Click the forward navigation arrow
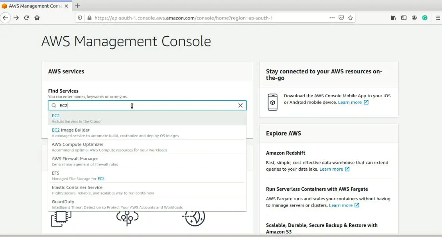442x237 pixels. tap(16, 18)
